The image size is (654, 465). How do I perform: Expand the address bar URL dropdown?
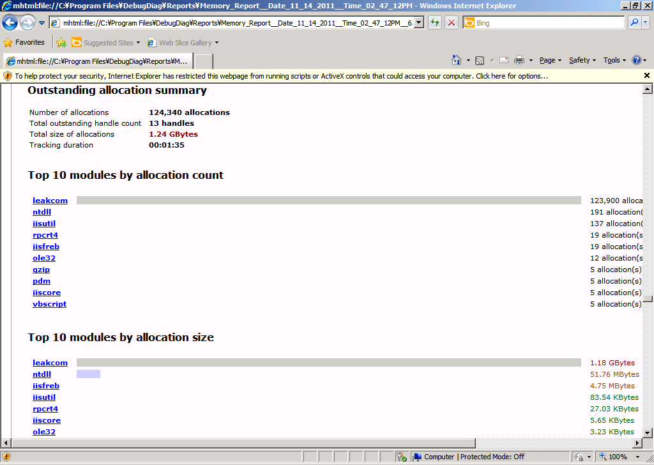point(418,23)
